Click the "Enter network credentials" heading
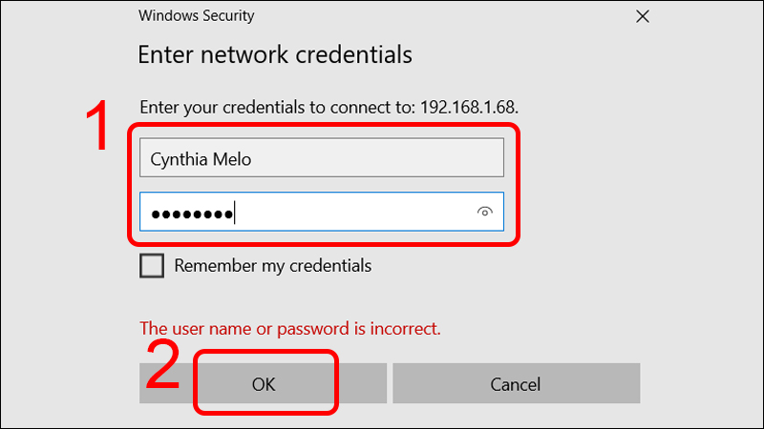The image size is (764, 429). pyautogui.click(x=275, y=54)
